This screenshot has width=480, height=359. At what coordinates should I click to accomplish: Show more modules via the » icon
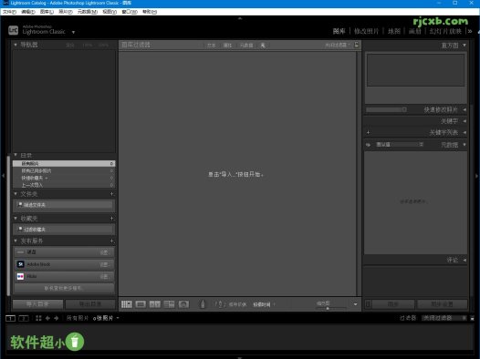coord(470,31)
